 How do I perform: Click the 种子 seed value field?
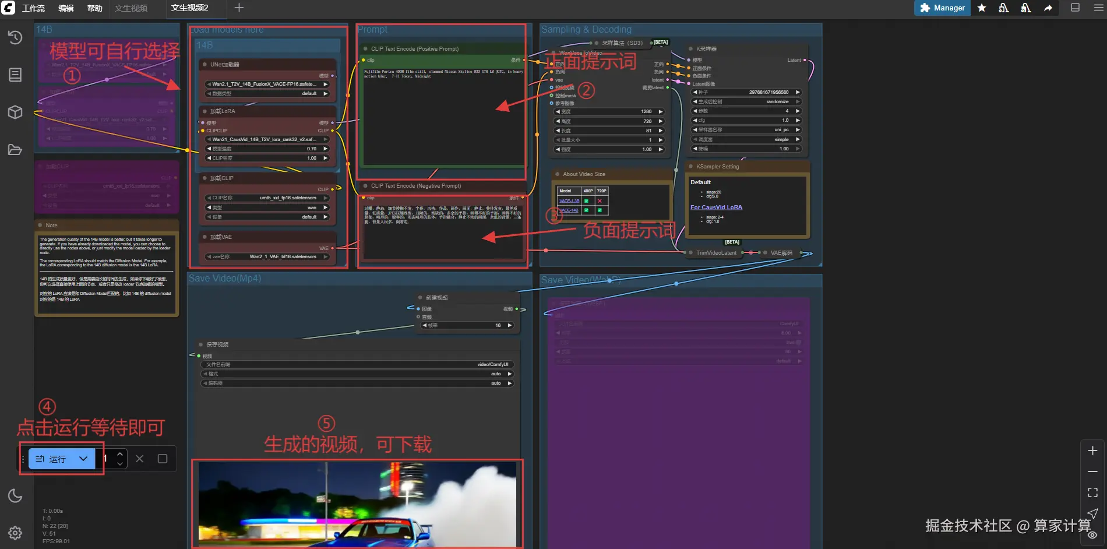pyautogui.click(x=746, y=92)
